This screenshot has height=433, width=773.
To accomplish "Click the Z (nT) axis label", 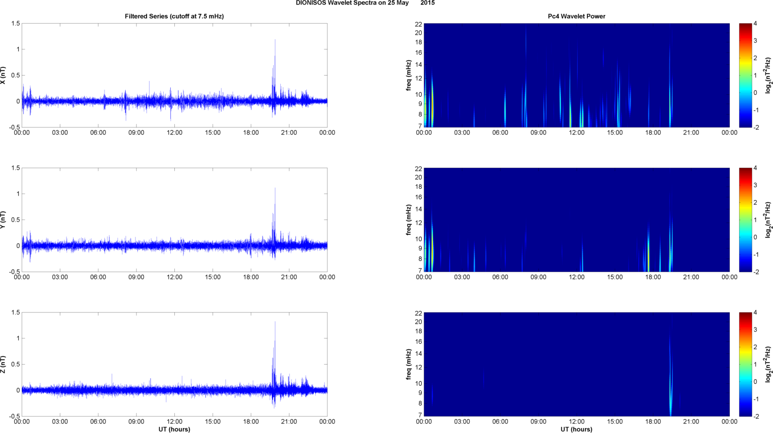I will pos(3,365).
